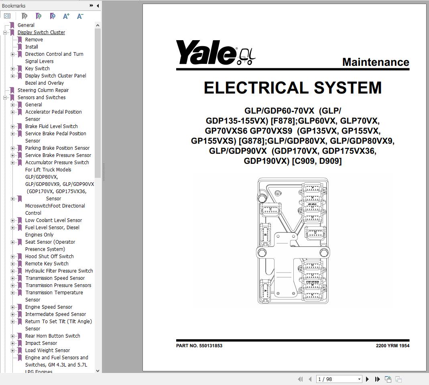Open the top-level General bookmark
429x385 pixels.
click(x=26, y=25)
